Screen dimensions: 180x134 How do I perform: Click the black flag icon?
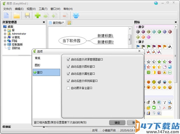(x=170, y=47)
